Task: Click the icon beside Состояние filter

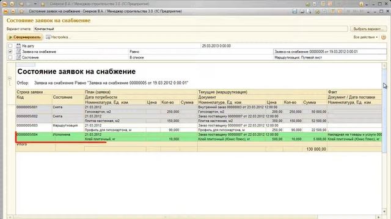Action: 18,57
